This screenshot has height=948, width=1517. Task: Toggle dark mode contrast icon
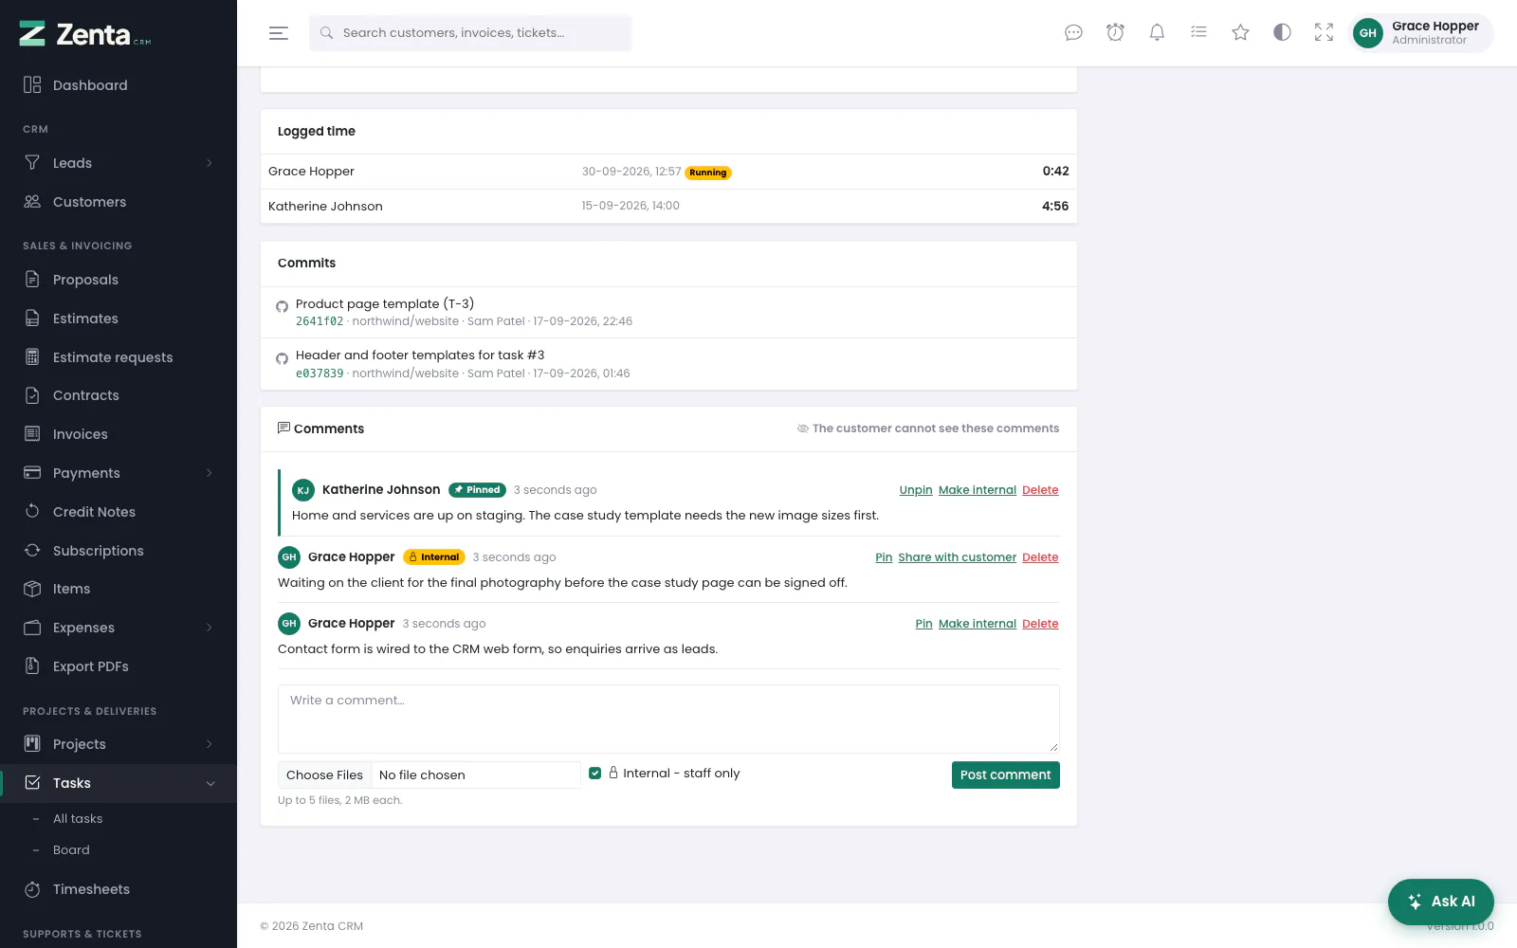pos(1282,33)
